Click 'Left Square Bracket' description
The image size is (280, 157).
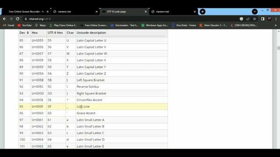coord(91,80)
